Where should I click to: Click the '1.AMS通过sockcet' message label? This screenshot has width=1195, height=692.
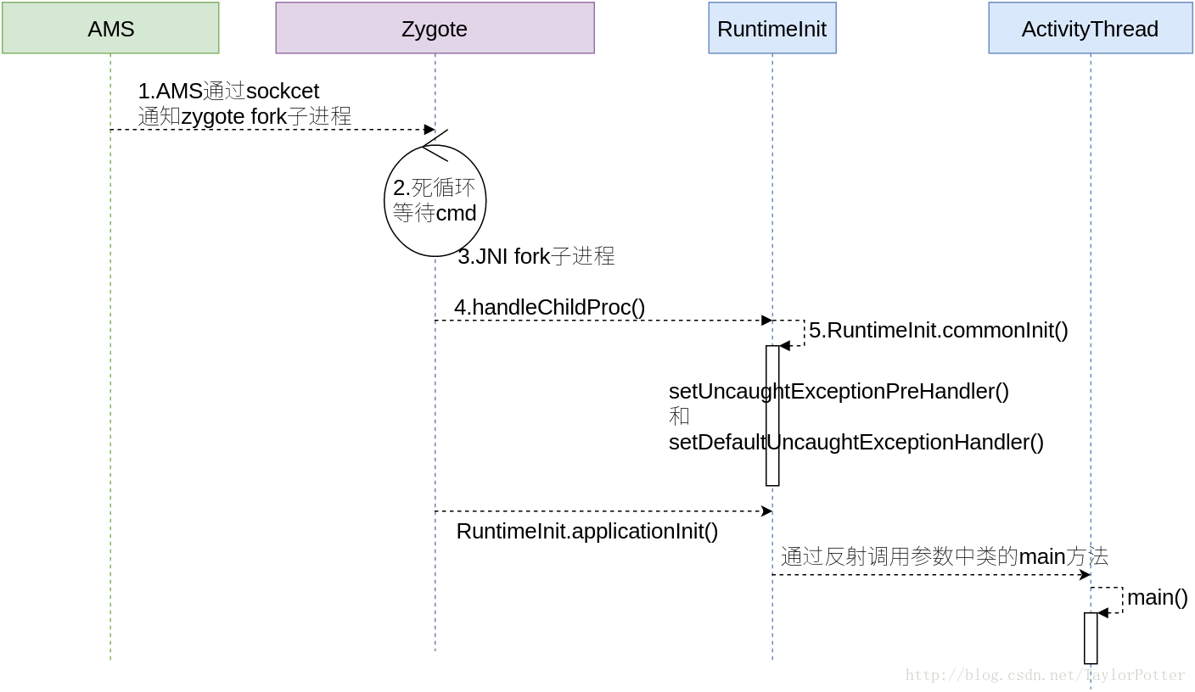point(229,91)
